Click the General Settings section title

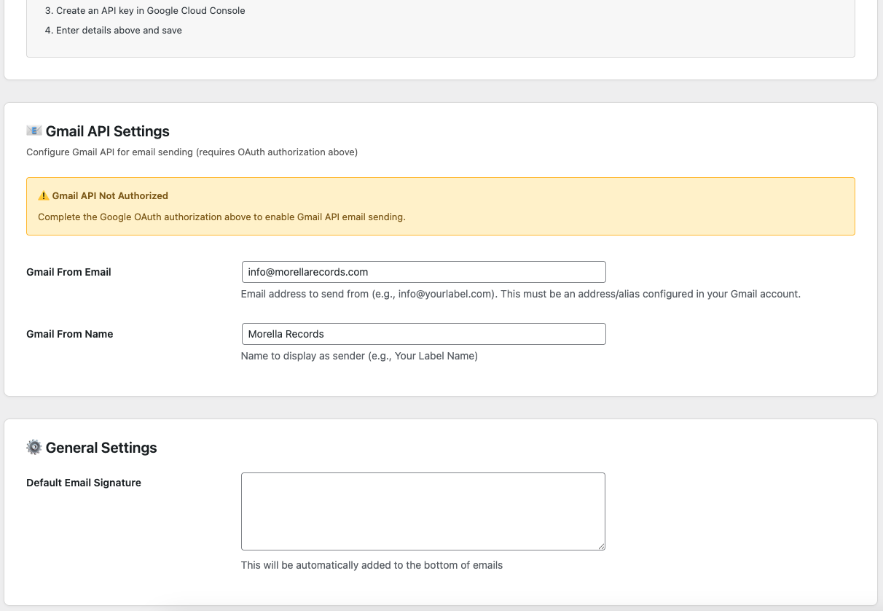coord(101,448)
